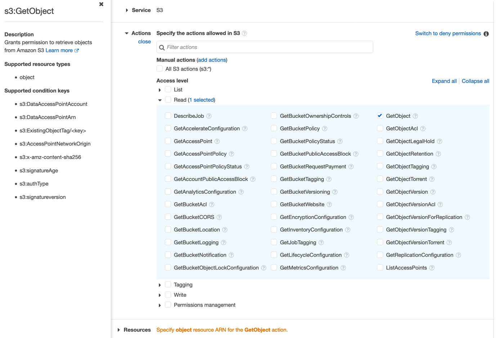
Task: Click the info icon next to Switch to deny permissions
Action: coord(486,34)
